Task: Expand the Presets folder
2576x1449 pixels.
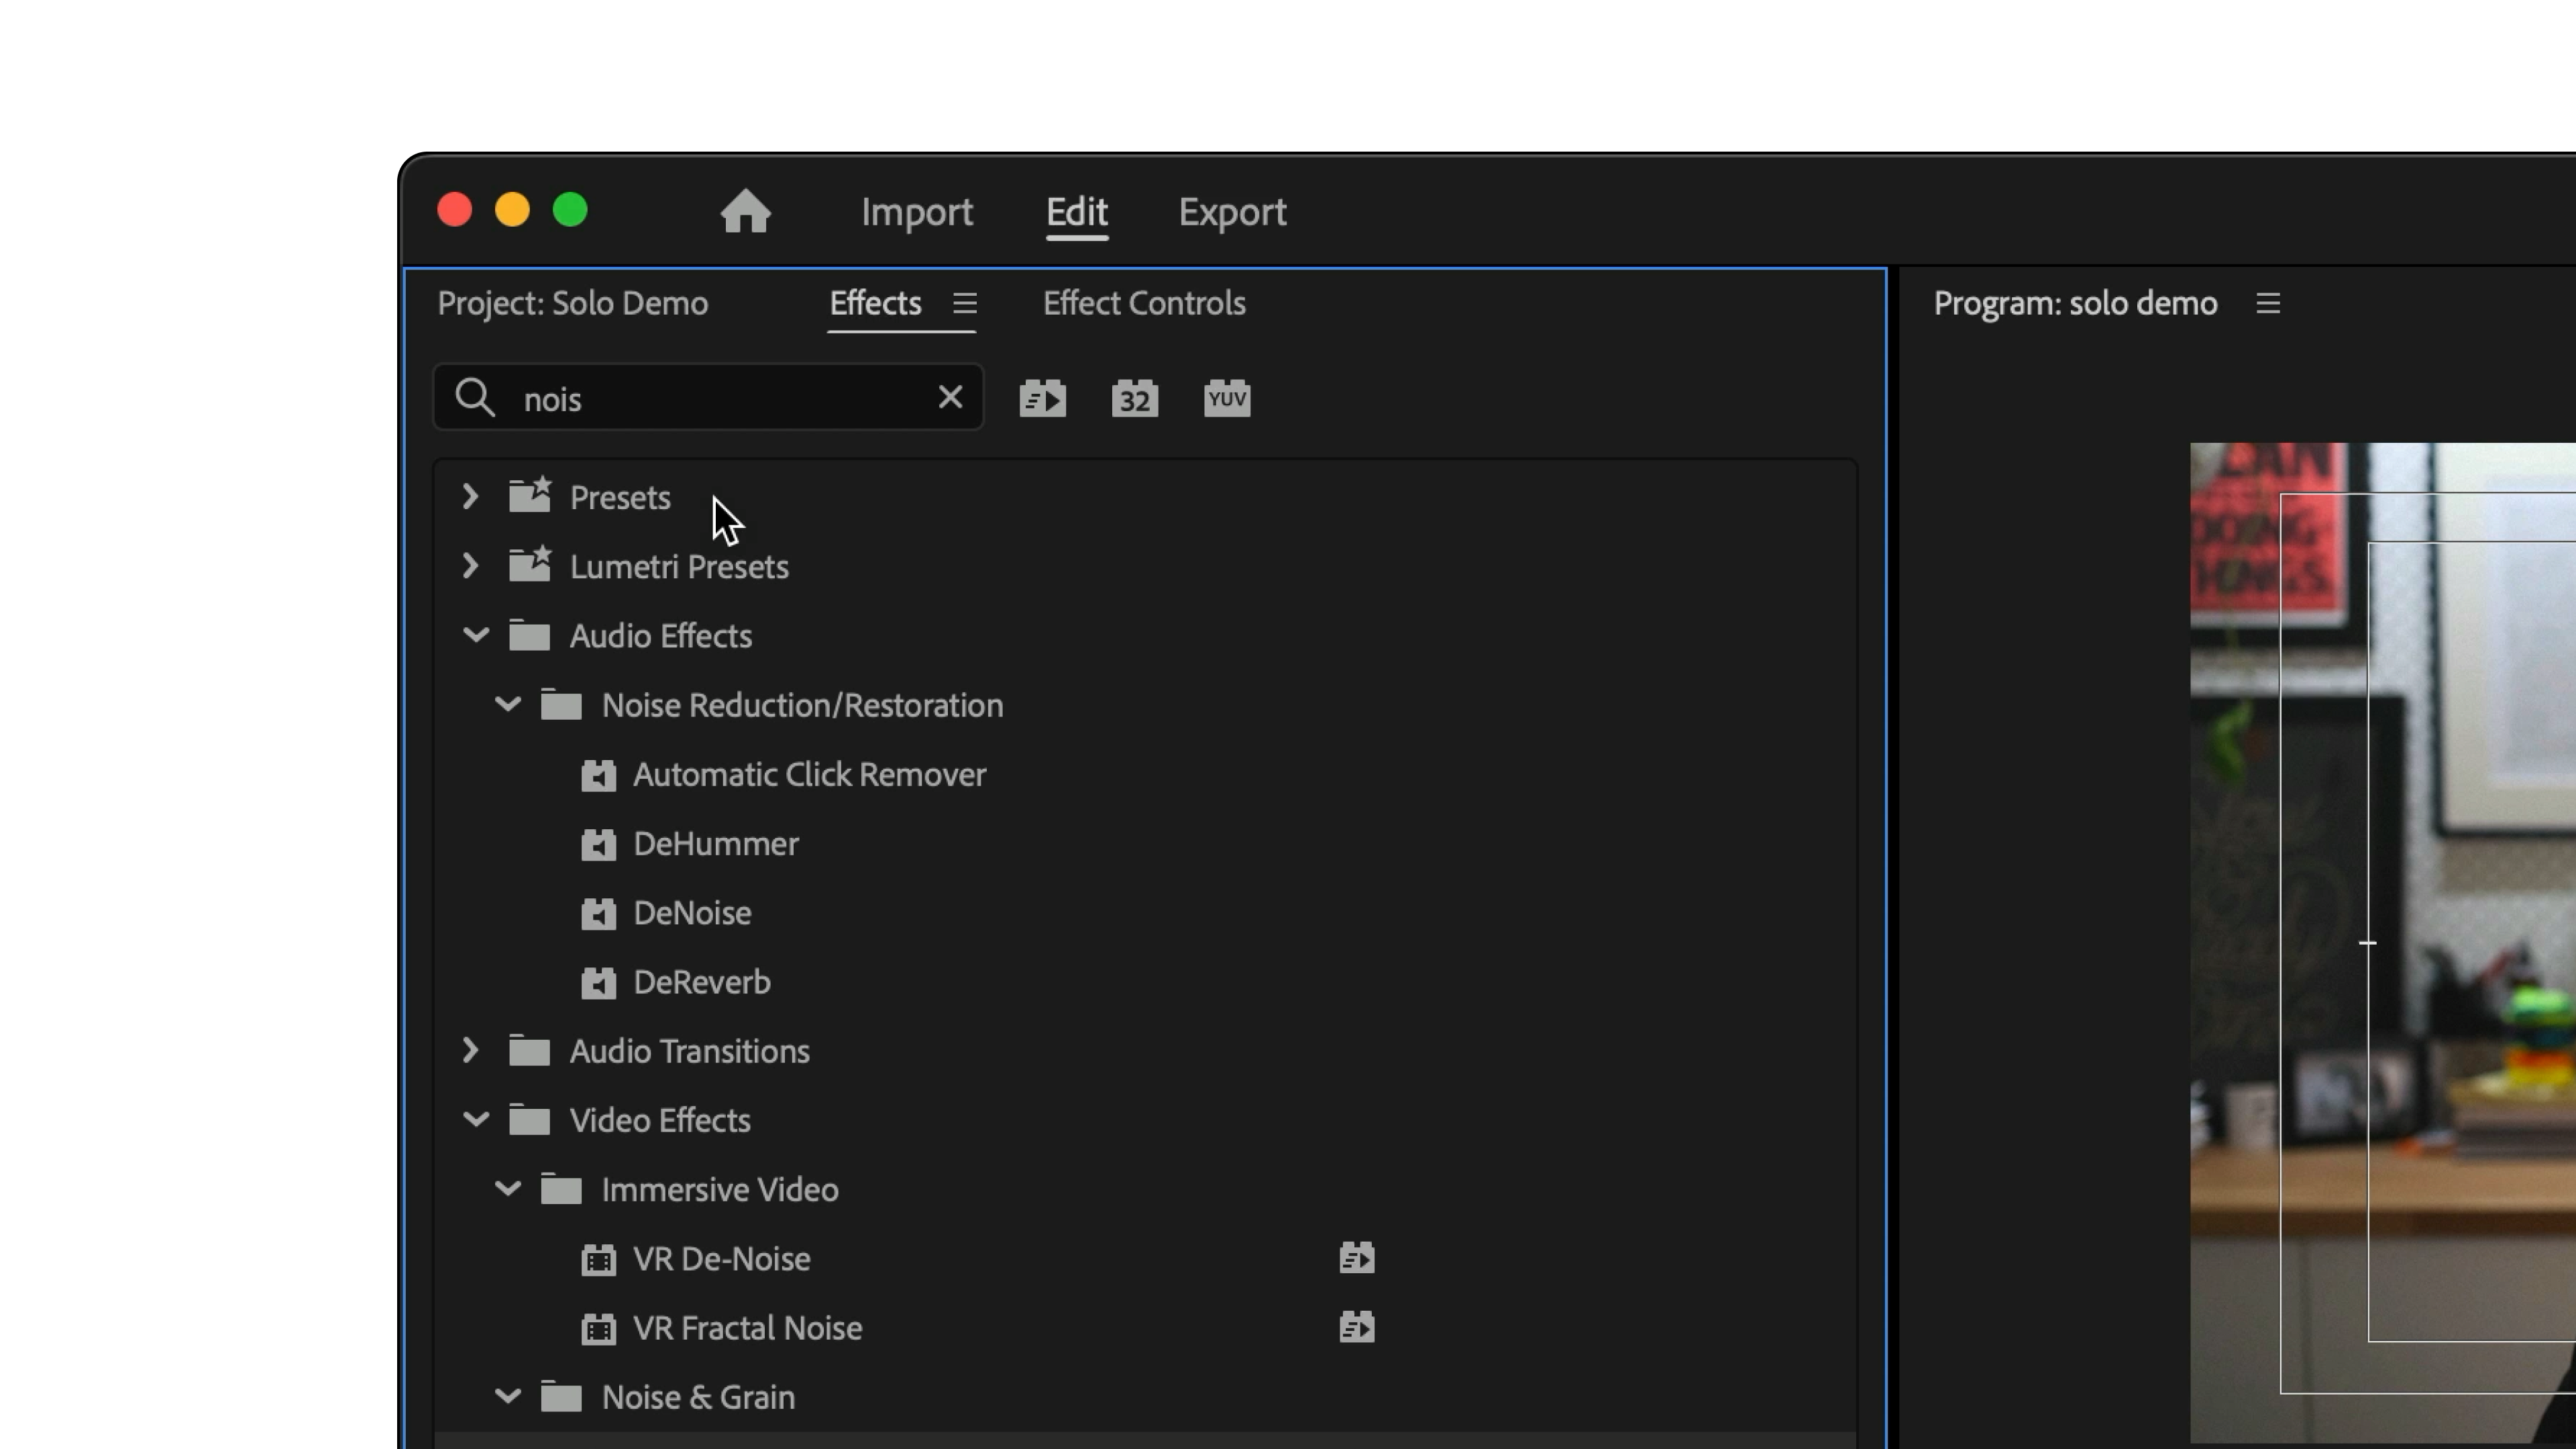Action: tap(470, 497)
